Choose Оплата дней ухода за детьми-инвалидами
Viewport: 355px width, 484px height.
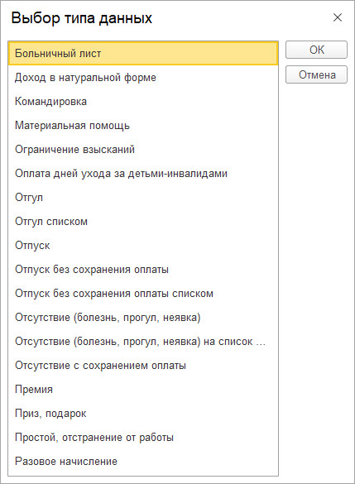(143, 174)
